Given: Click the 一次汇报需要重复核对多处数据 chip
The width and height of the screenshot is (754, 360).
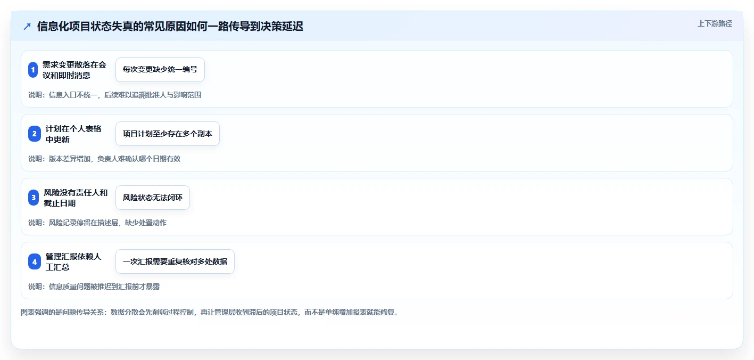Looking at the screenshot, I should (175, 261).
